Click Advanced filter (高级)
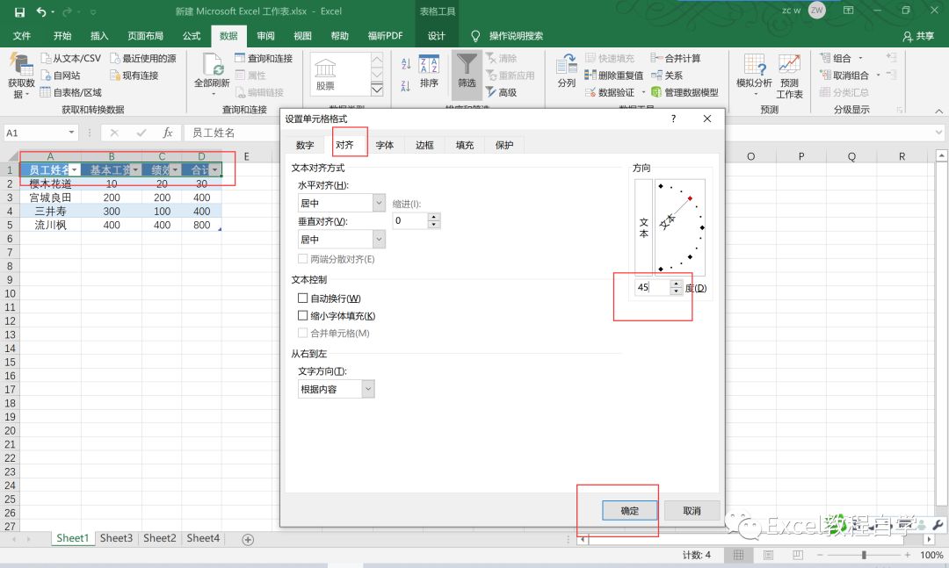 point(501,92)
